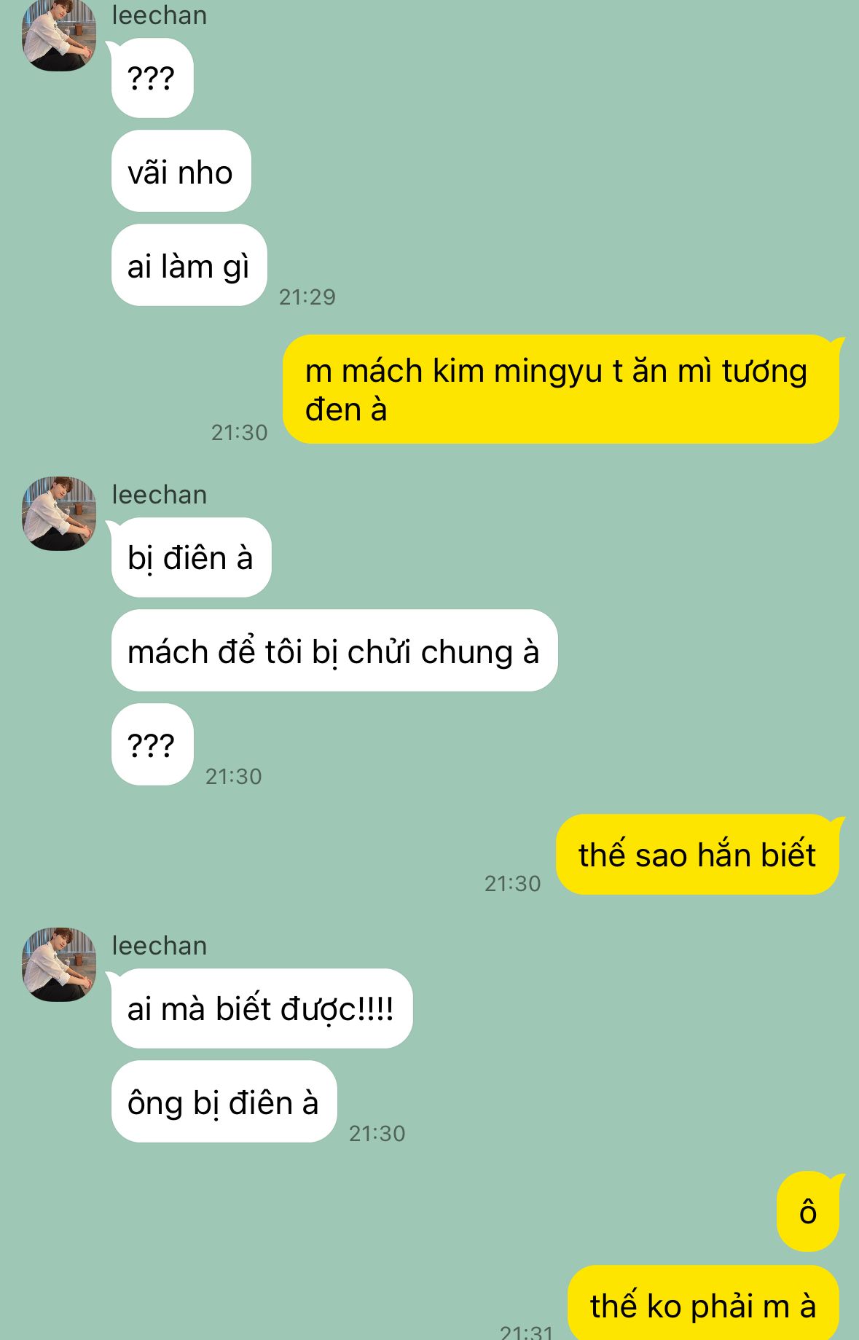Tap the leechan sender name at top

pyautogui.click(x=160, y=15)
